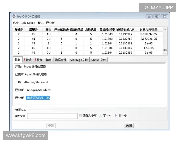Click the greyed 中断 kill button

tap(51, 125)
